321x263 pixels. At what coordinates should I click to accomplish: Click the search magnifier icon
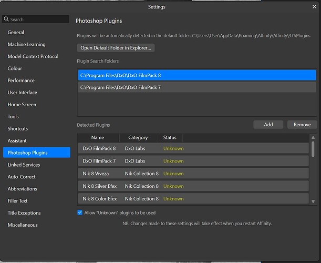pos(6,19)
